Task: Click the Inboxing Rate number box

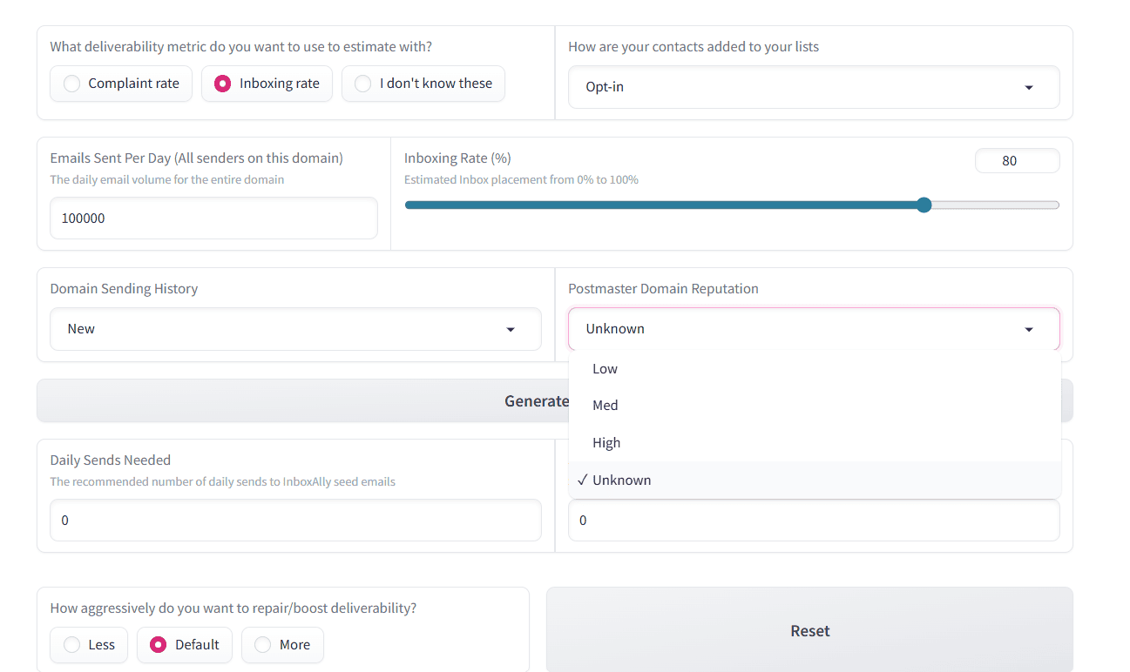Action: (x=1016, y=161)
